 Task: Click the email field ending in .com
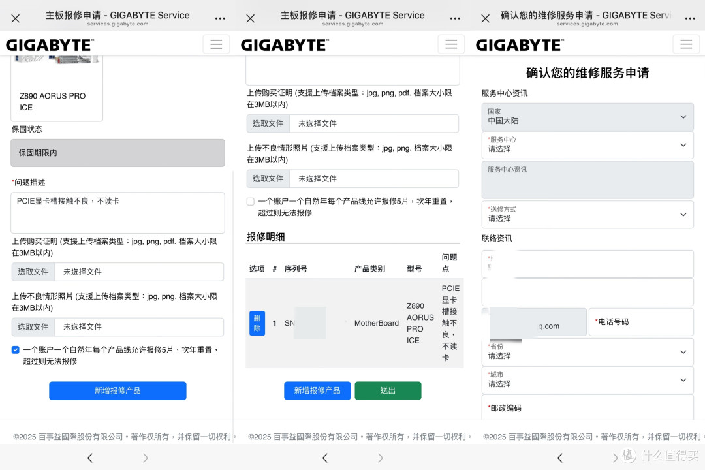pyautogui.click(x=534, y=322)
